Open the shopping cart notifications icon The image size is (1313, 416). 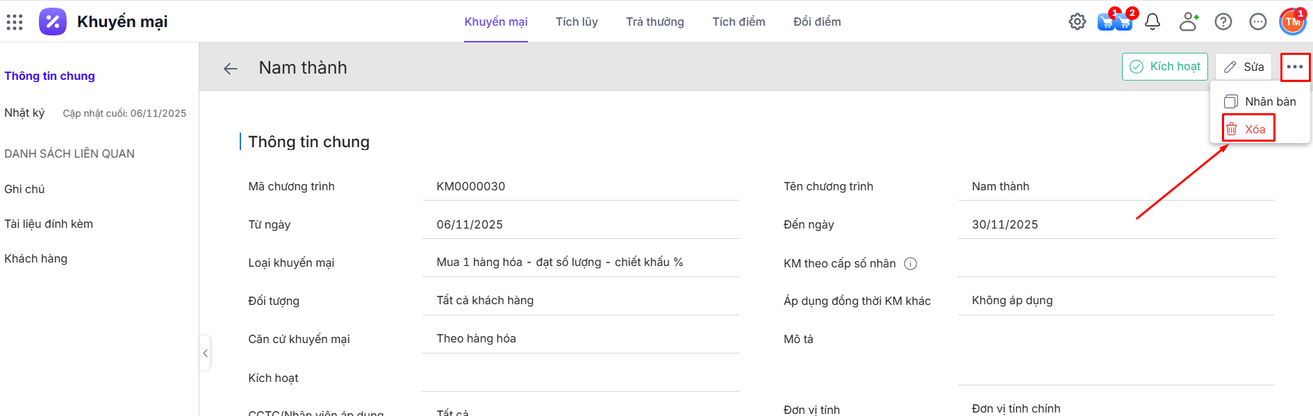coord(1114,22)
